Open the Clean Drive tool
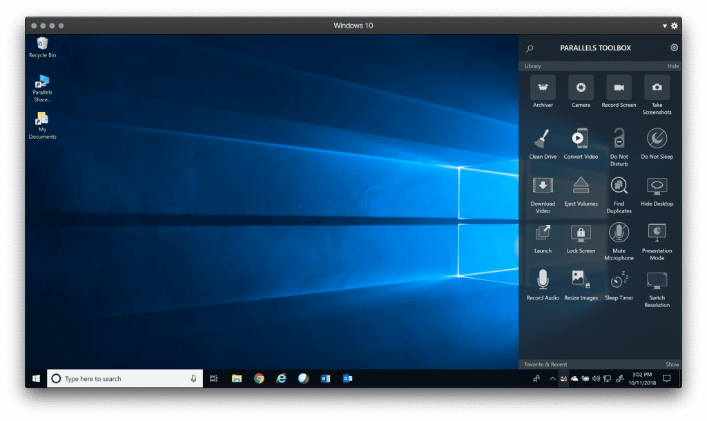 pyautogui.click(x=543, y=139)
